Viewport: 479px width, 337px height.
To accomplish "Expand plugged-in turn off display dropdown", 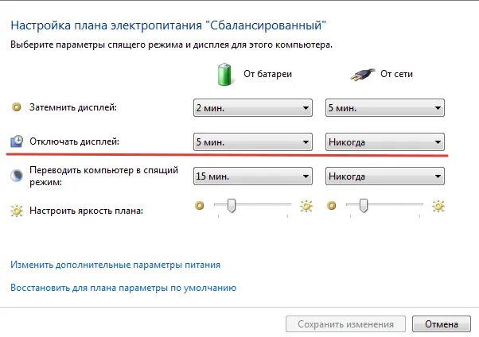I will 384,142.
